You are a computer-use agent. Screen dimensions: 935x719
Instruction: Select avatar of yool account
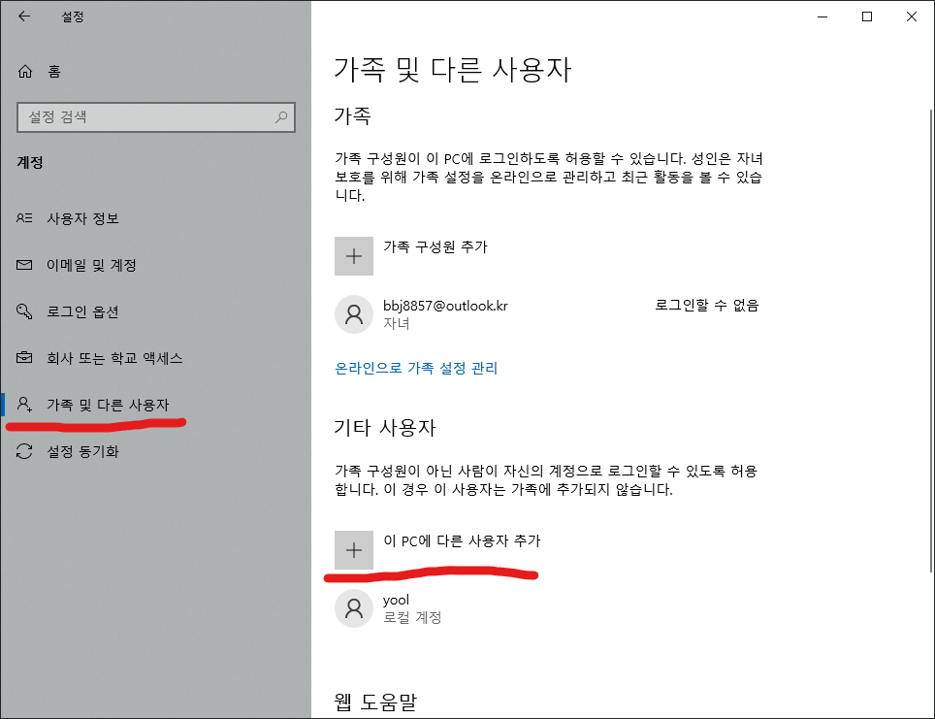[354, 608]
